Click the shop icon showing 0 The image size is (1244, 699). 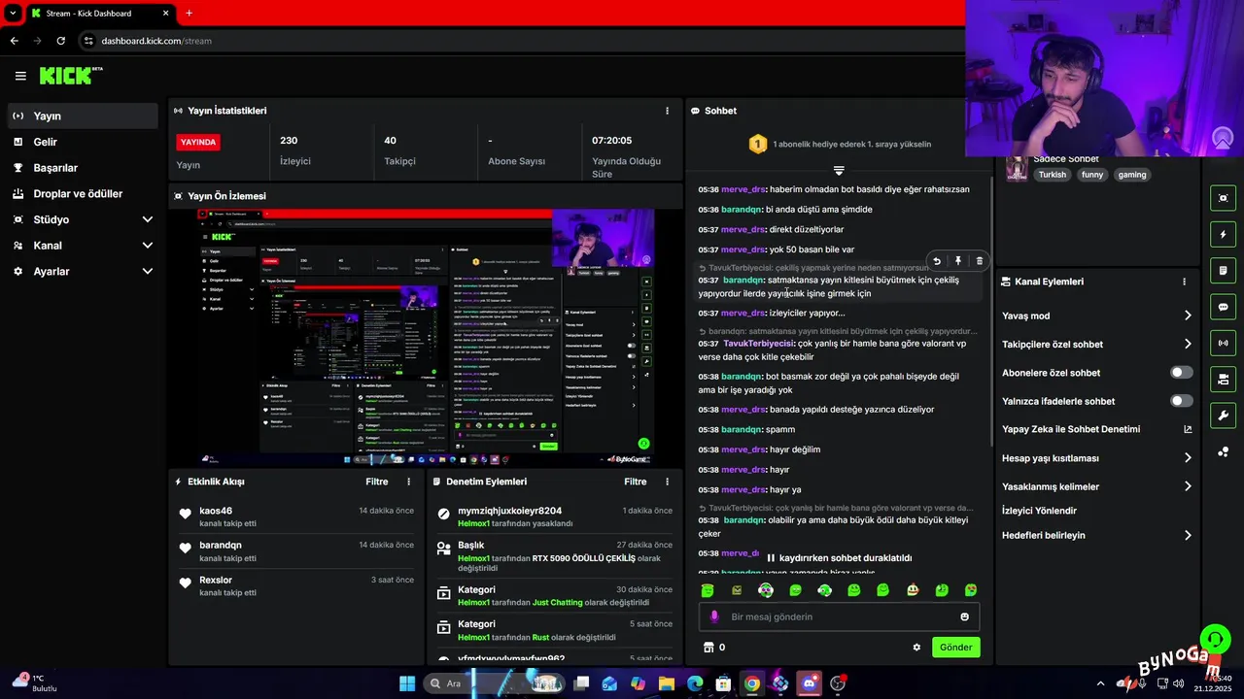click(x=714, y=648)
